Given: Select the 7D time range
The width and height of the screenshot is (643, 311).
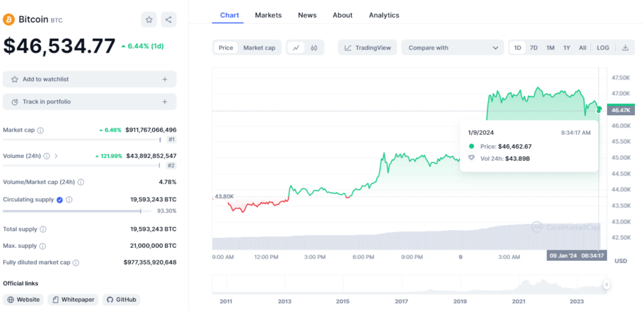Looking at the screenshot, I should tap(533, 48).
